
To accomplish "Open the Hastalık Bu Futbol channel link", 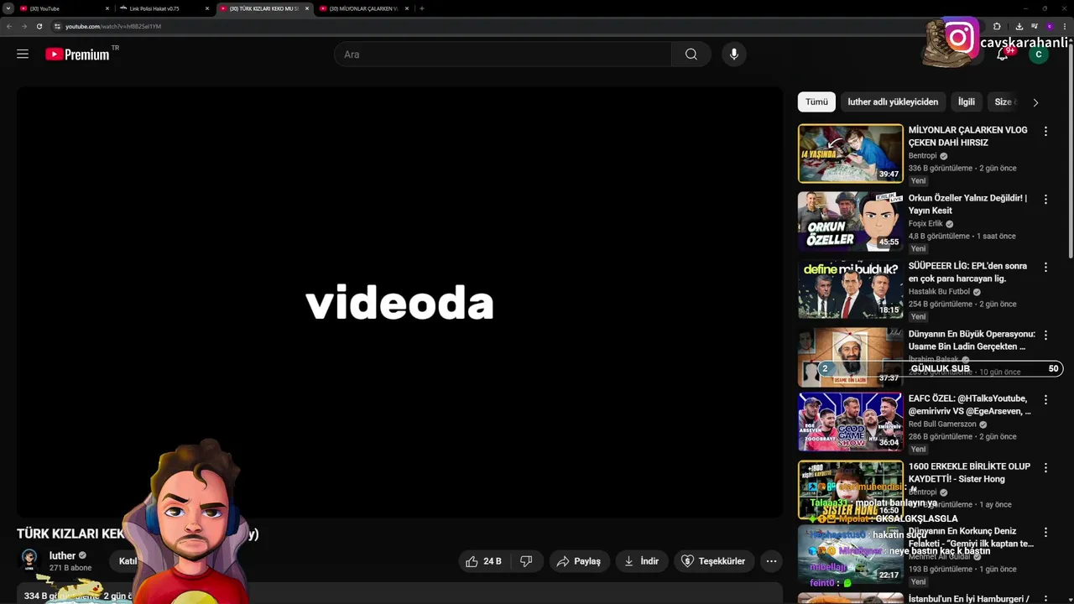I will [x=939, y=292].
